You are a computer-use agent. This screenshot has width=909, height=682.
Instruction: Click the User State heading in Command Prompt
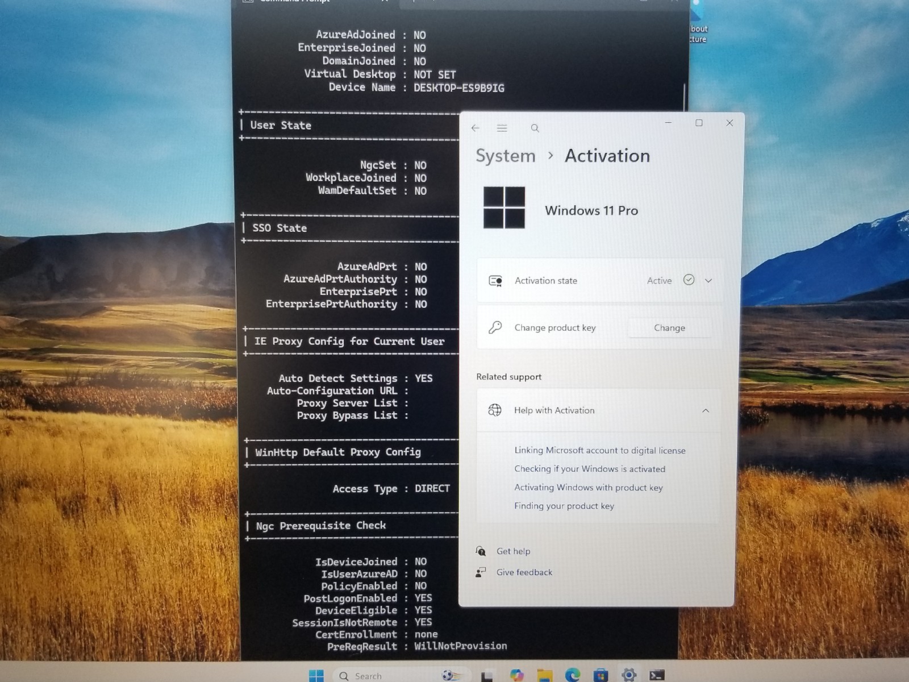281,126
